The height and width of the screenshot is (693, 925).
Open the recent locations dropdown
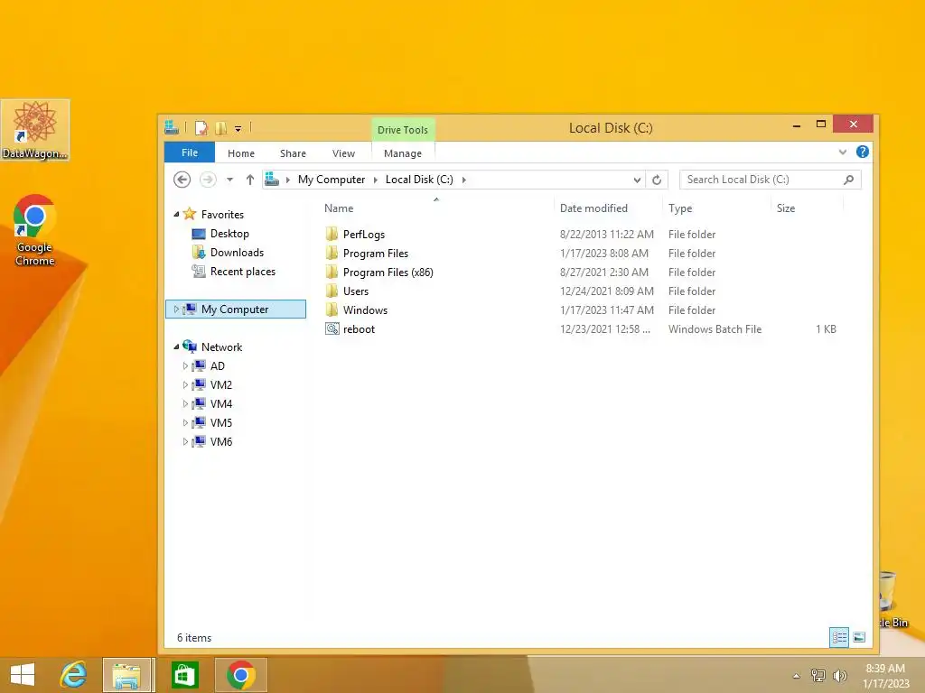pos(230,180)
